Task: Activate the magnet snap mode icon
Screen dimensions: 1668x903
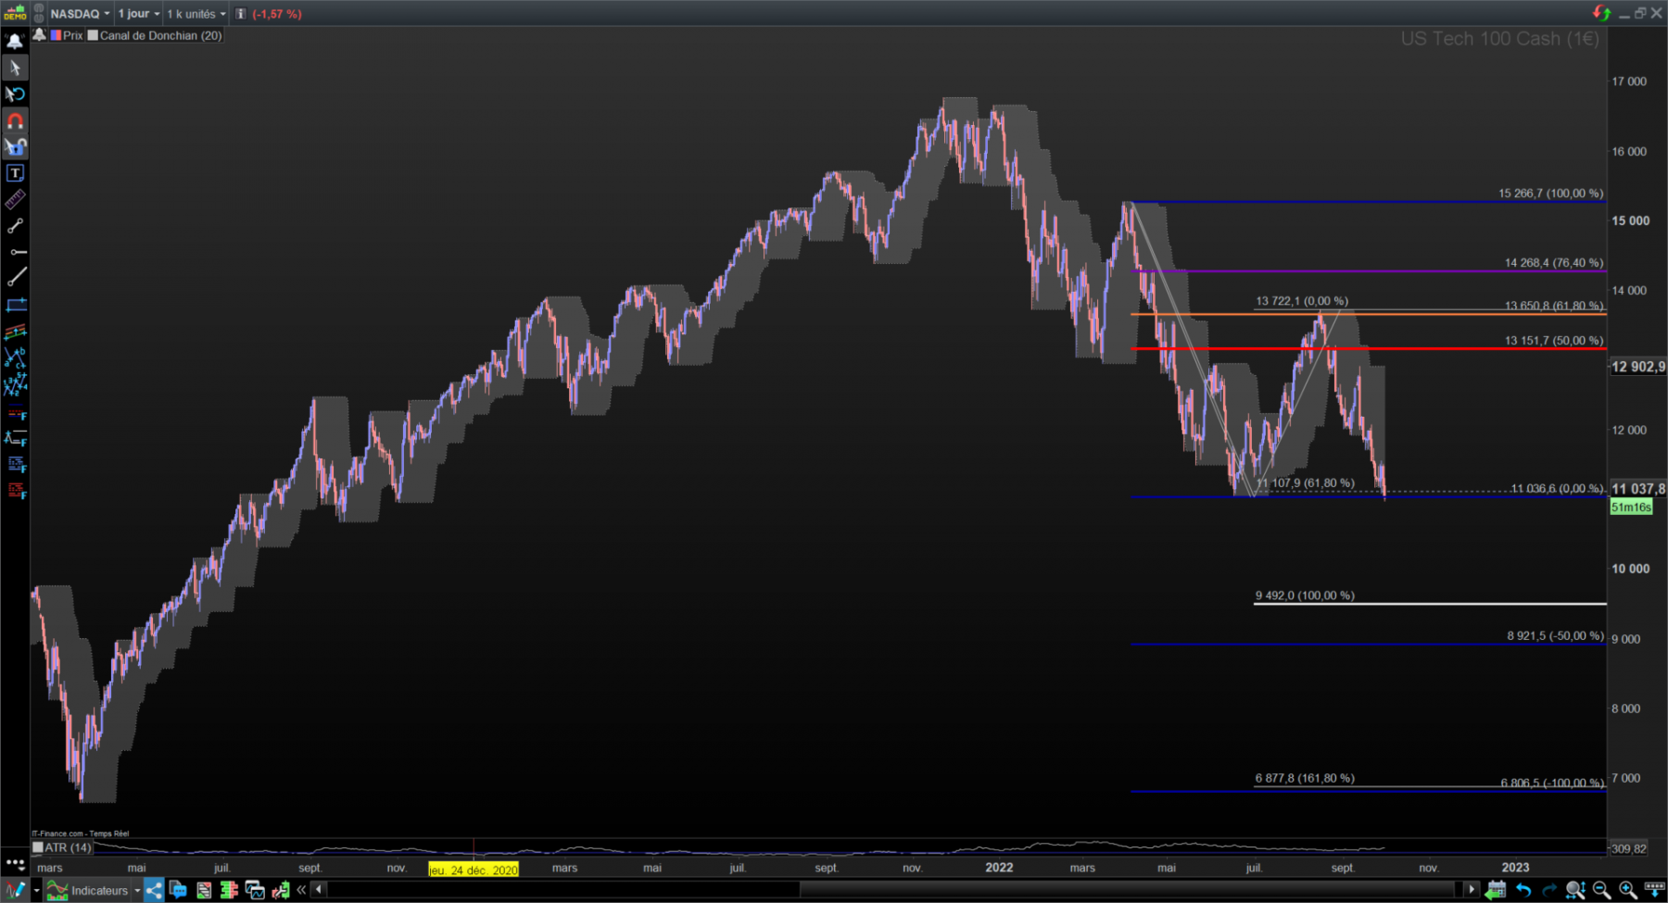Action: click(x=15, y=120)
